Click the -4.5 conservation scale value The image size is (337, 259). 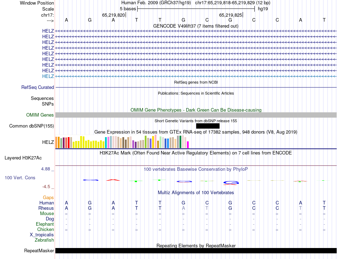point(46,187)
